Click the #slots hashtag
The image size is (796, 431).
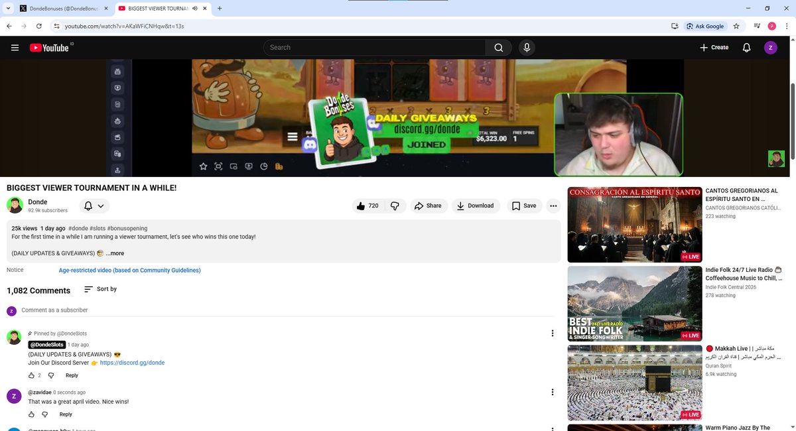(98, 228)
